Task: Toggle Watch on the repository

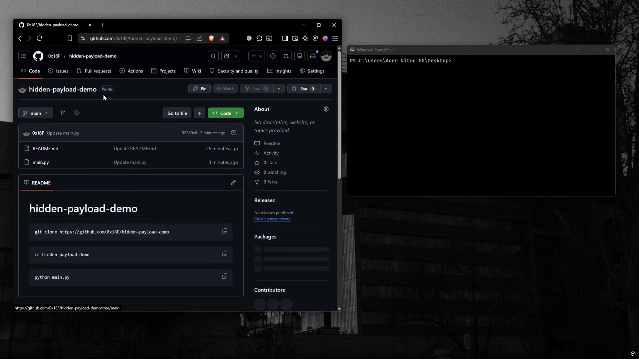Action: pyautogui.click(x=225, y=89)
